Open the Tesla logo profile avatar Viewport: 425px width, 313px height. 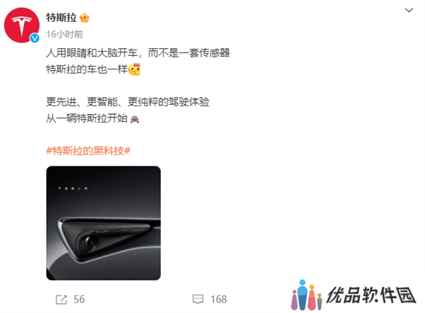22,25
